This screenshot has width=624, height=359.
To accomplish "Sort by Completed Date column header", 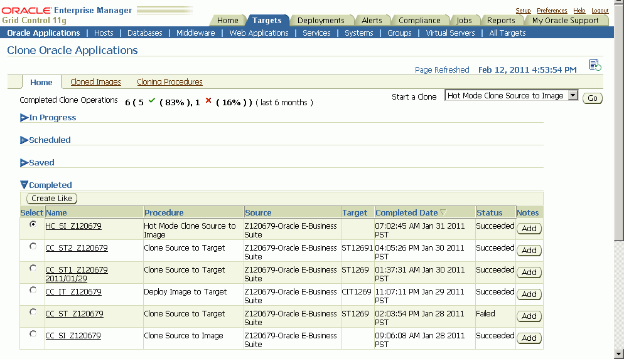I will [x=407, y=213].
